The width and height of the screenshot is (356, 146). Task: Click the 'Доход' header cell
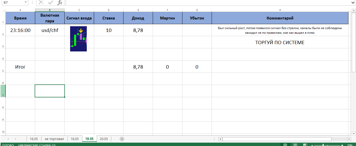tap(138, 18)
